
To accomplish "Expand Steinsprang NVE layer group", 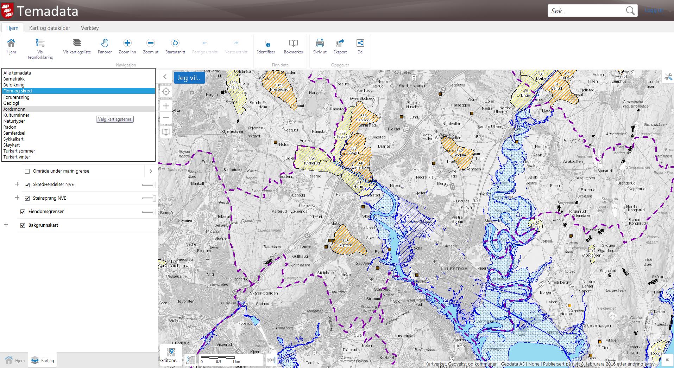I will coord(17,198).
